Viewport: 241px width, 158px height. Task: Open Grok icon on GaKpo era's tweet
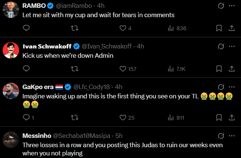(x=221, y=87)
